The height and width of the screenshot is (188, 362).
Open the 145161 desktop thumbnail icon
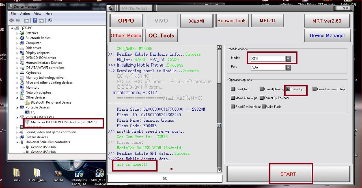58,173
